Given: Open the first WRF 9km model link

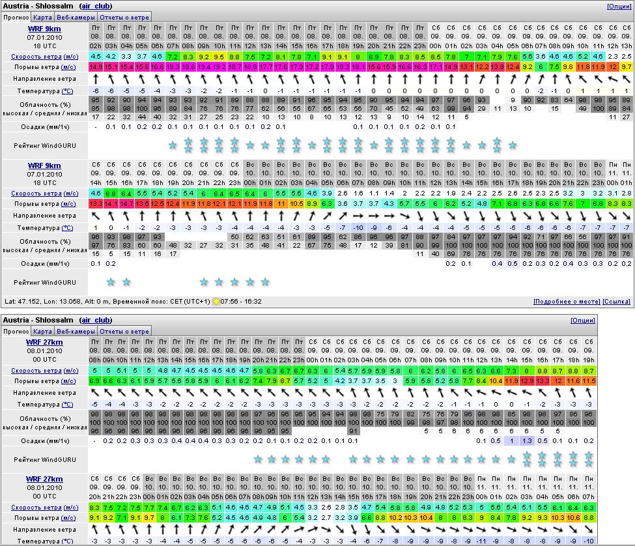Looking at the screenshot, I should (44, 29).
